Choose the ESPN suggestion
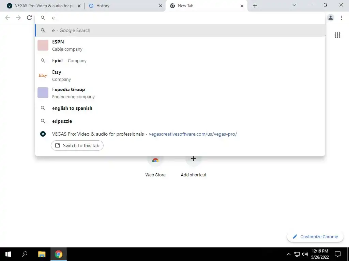The width and height of the screenshot is (349, 261). click(x=180, y=45)
